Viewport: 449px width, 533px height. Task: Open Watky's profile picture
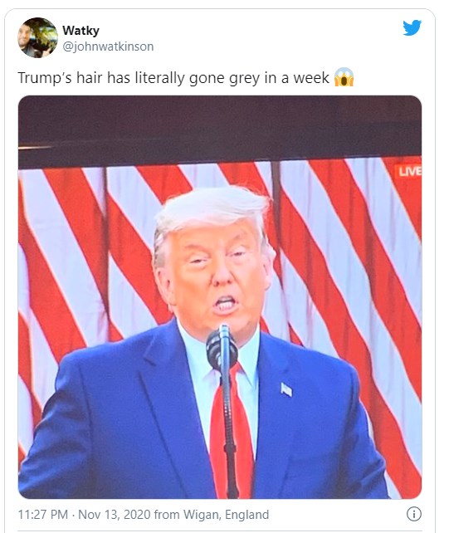(x=37, y=37)
